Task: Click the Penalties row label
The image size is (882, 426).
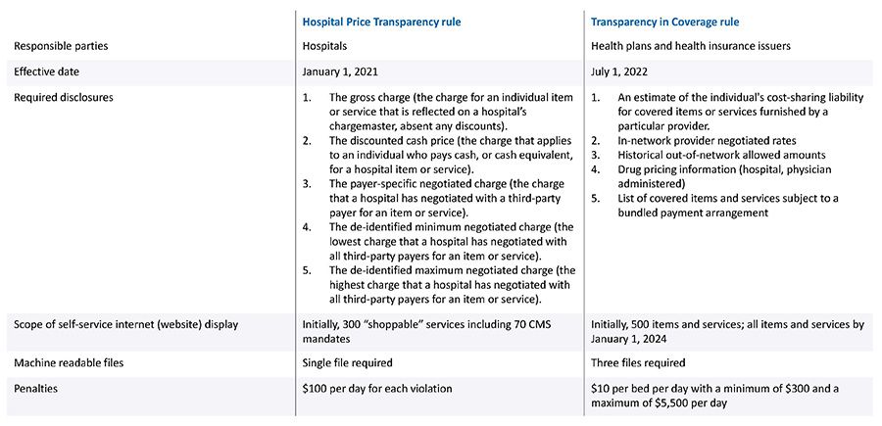Action: click(x=34, y=389)
